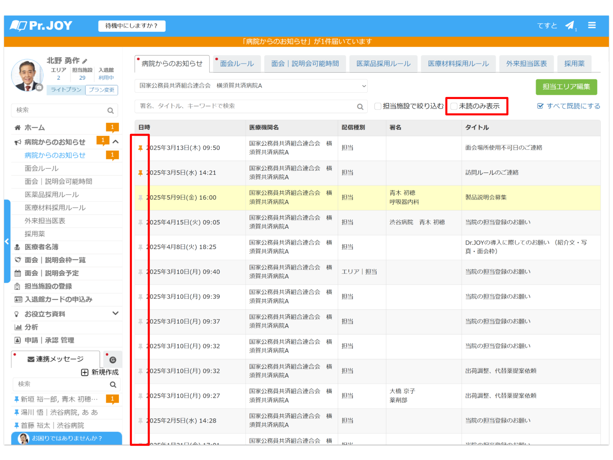
Task: Click pencil icon next to 北野 勇作
Action: tap(85, 61)
